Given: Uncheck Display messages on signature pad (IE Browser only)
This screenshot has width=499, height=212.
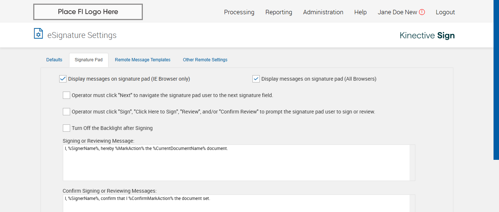Looking at the screenshot, I should [63, 79].
